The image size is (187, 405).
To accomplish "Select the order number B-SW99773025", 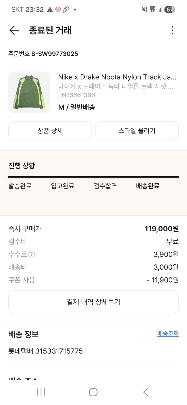I will pos(43,54).
